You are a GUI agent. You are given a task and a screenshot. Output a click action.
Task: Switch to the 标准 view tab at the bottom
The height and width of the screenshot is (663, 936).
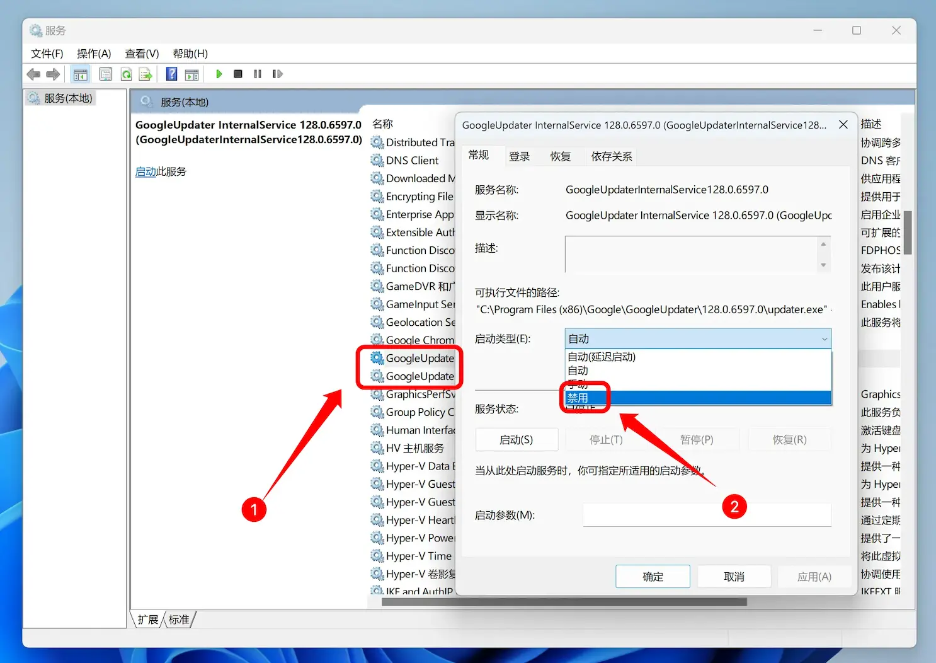pos(179,620)
